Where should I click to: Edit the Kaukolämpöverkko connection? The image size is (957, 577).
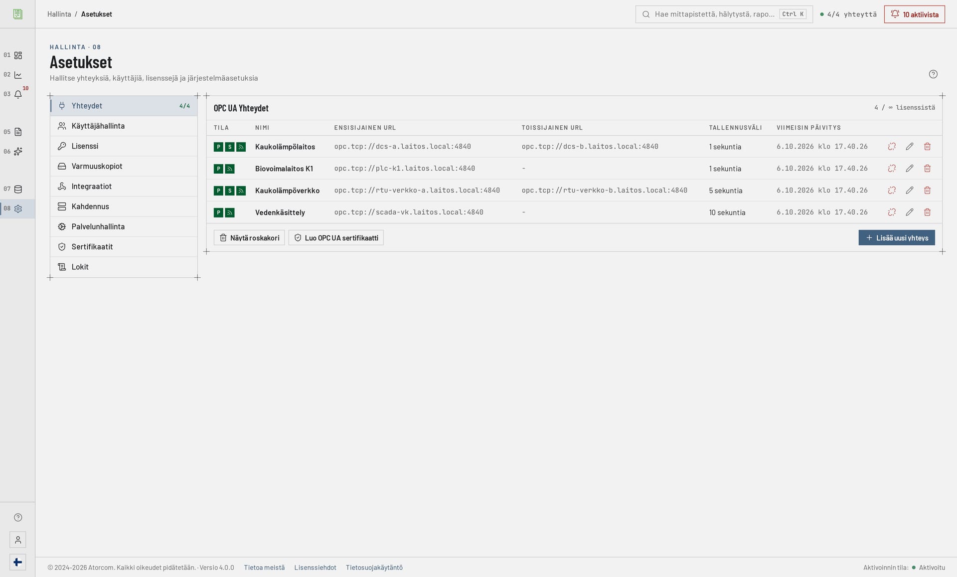[x=910, y=191]
